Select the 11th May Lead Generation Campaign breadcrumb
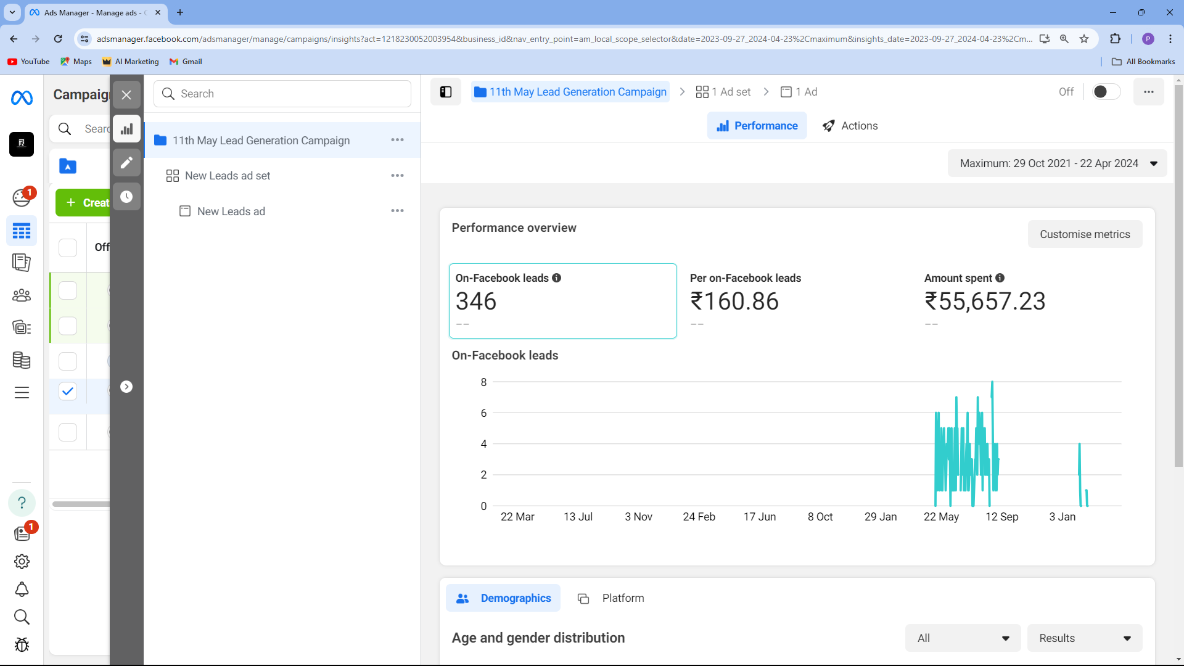1184x666 pixels. pyautogui.click(x=570, y=92)
